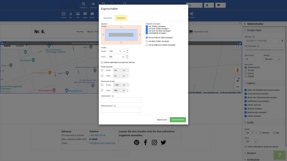Click the green help question mark button
This screenshot has height=161, width=287.
point(279,155)
